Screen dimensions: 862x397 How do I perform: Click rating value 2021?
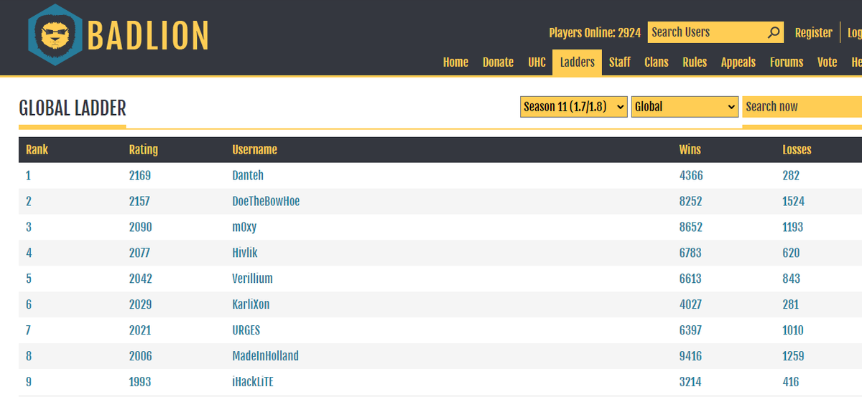pyautogui.click(x=140, y=330)
